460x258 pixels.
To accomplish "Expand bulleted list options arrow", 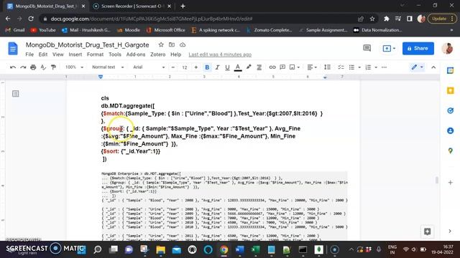I will (359, 67).
